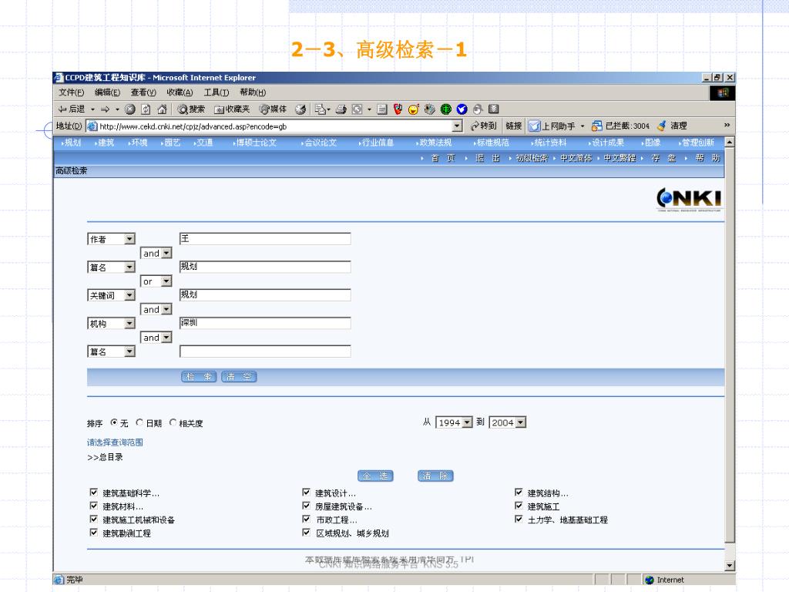Click the CNKI logo
This screenshot has width=789, height=592.
click(689, 200)
